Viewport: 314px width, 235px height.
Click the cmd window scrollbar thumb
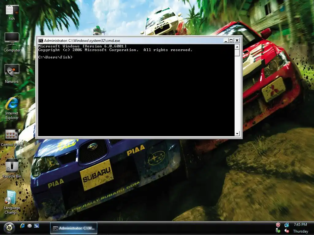tap(237, 53)
